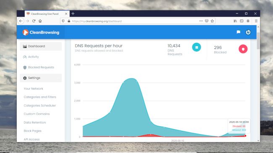Click the padlock site security icon
The image size is (273, 153).
[x=69, y=21]
